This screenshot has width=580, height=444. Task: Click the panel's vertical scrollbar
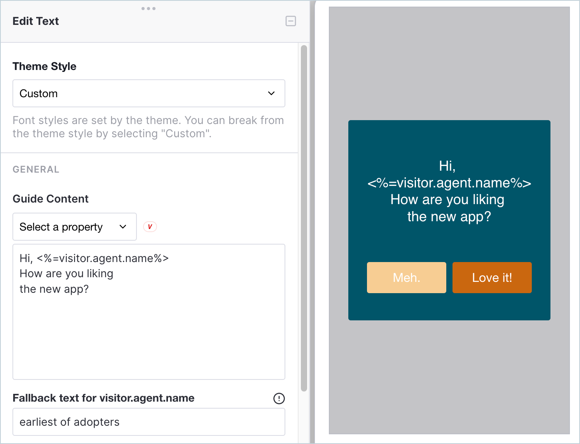(x=304, y=218)
